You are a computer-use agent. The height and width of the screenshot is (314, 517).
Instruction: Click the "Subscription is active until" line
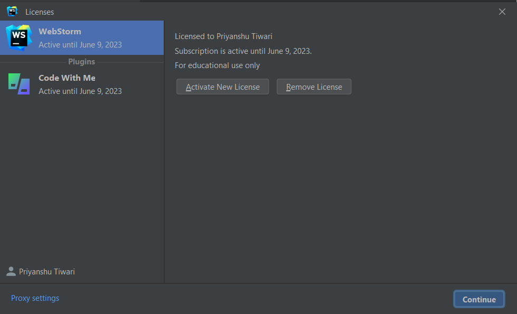(x=243, y=51)
